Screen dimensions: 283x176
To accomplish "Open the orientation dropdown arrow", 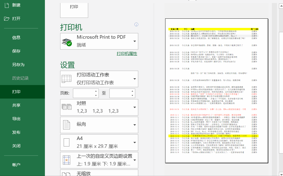I will (135, 125).
